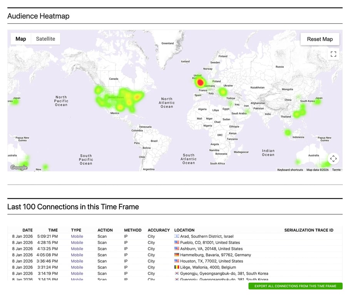This screenshot has width=350, height=295.
Task: Select the Map tab
Action: click(x=21, y=39)
